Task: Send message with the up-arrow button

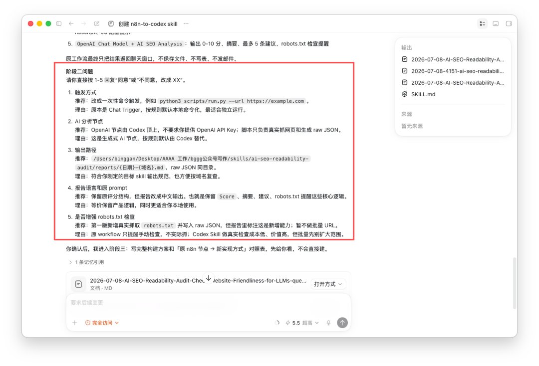Action: click(x=342, y=323)
